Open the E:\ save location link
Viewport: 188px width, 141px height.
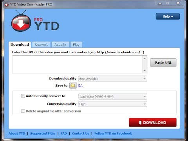(x=80, y=85)
